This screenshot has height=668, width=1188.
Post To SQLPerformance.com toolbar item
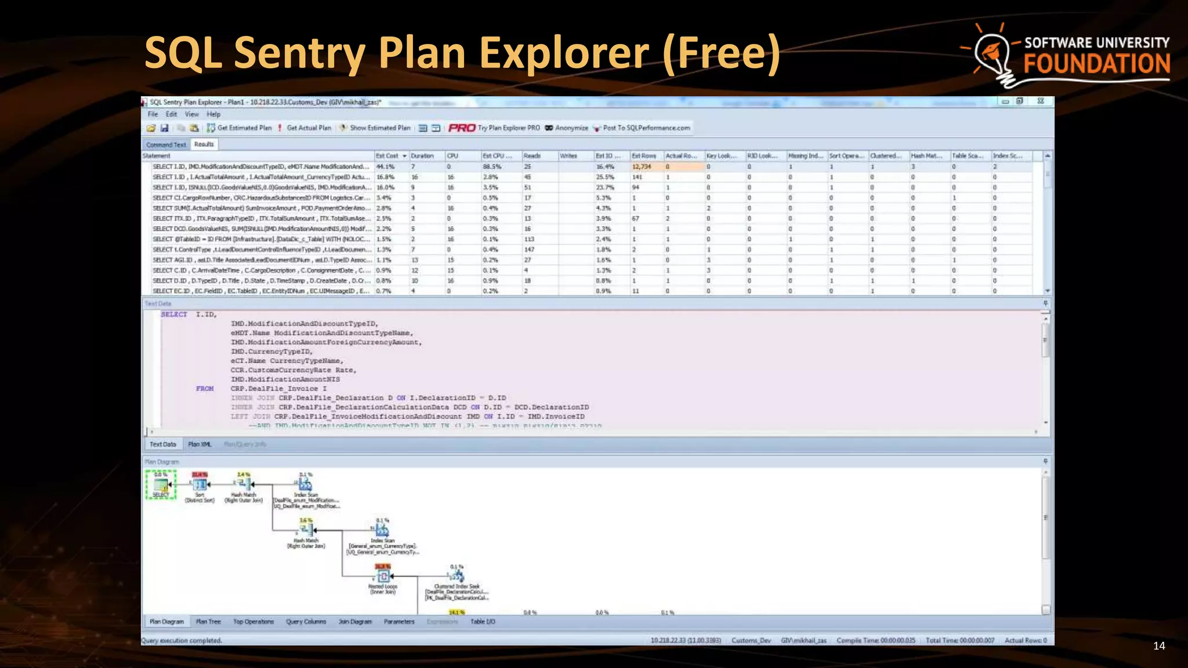(641, 128)
